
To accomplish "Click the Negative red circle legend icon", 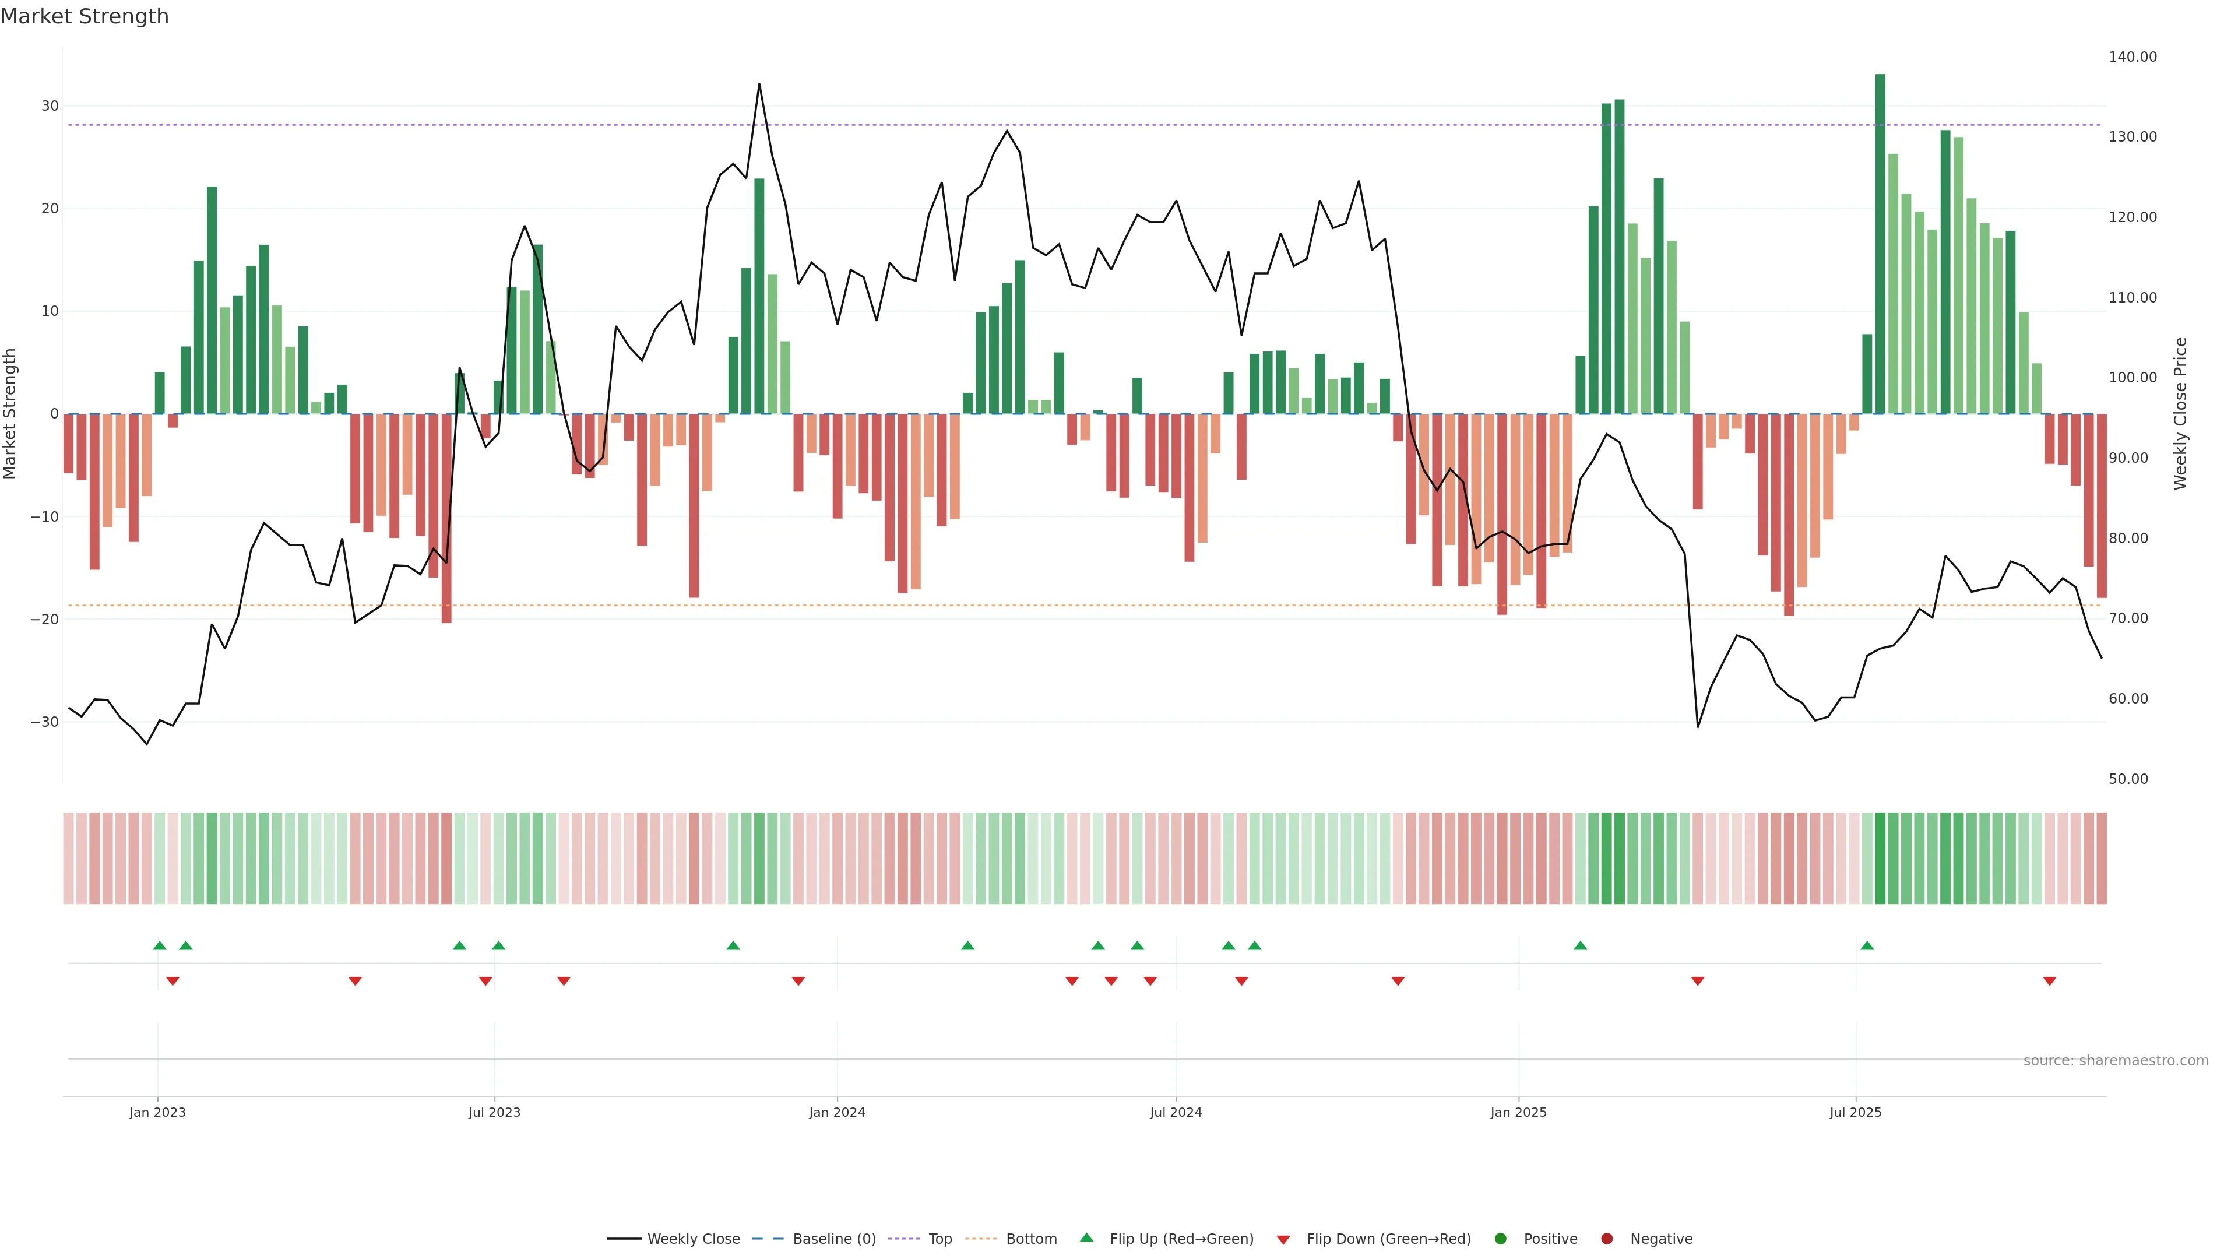I will (1606, 1239).
